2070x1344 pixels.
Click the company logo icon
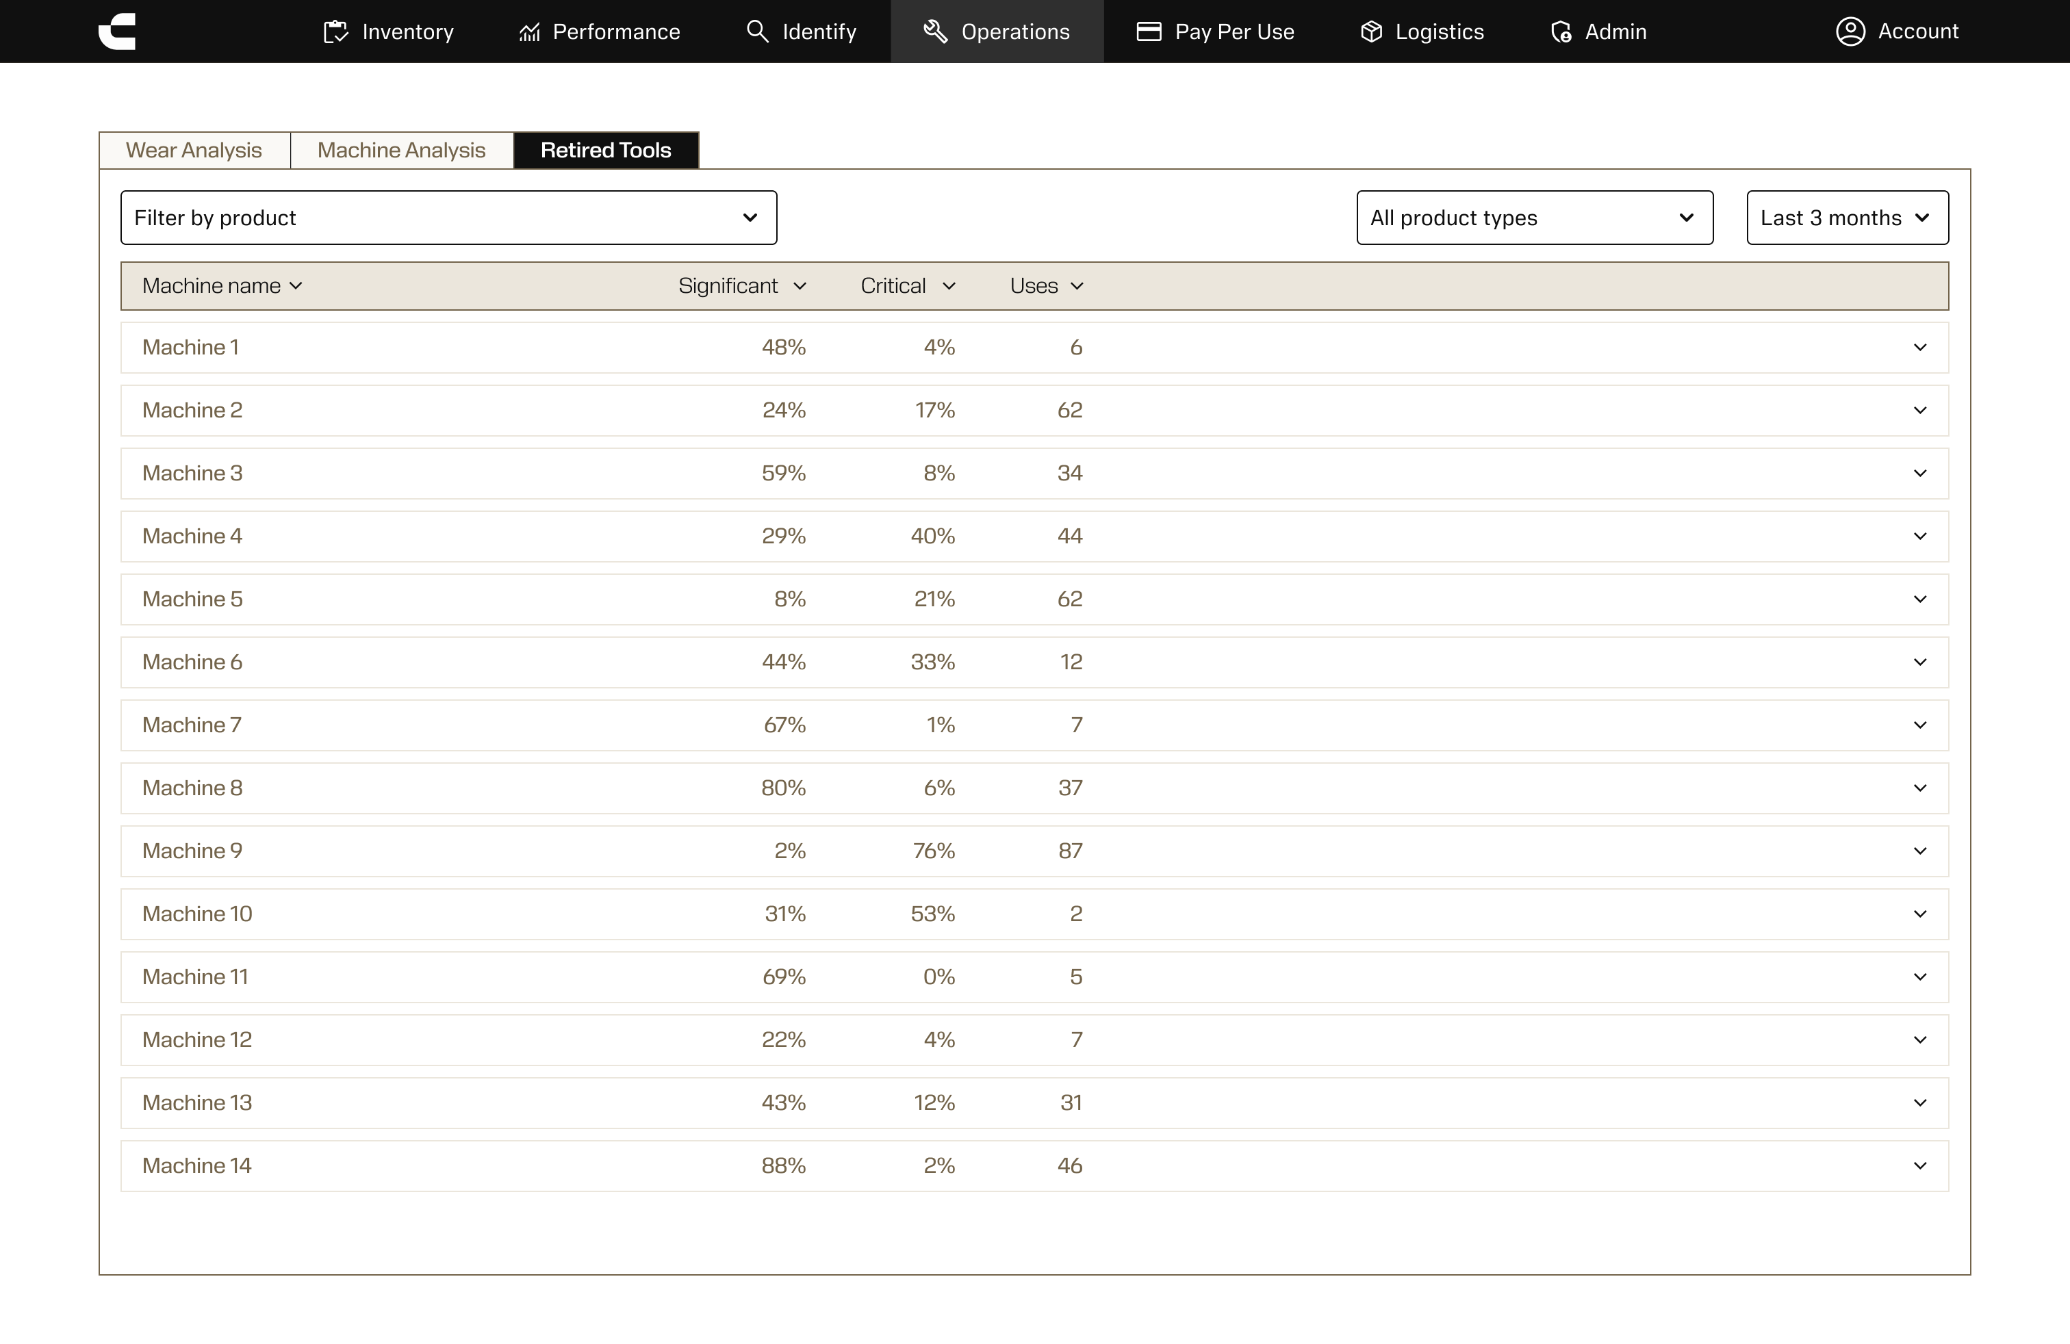(x=118, y=31)
